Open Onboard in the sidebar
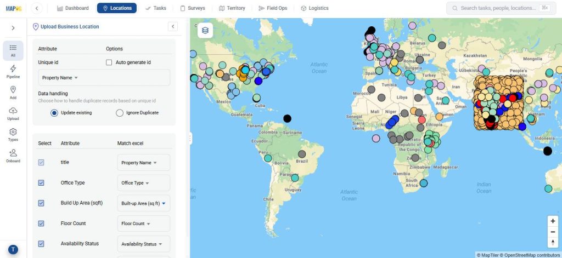This screenshot has height=258, width=562. coord(13,156)
